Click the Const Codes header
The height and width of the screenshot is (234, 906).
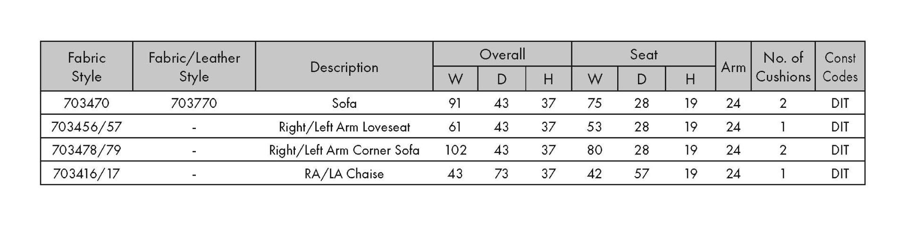pyautogui.click(x=840, y=67)
